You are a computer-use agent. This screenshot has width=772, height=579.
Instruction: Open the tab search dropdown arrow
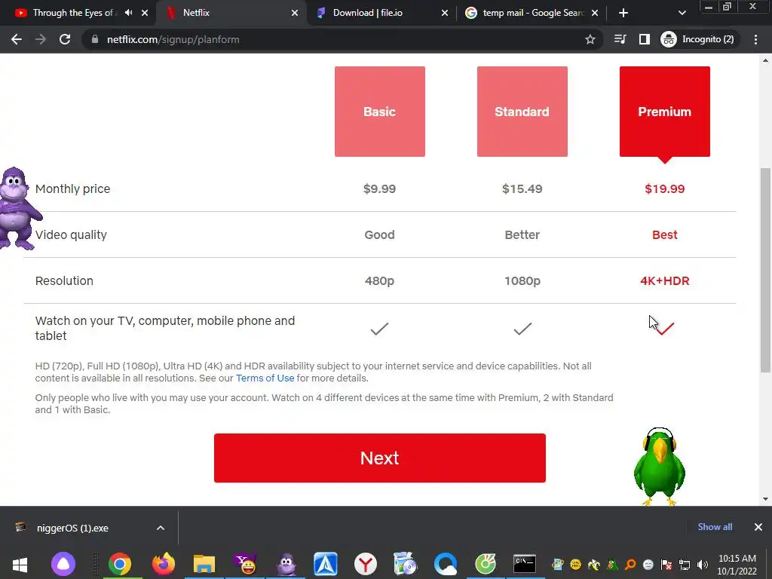tap(682, 13)
